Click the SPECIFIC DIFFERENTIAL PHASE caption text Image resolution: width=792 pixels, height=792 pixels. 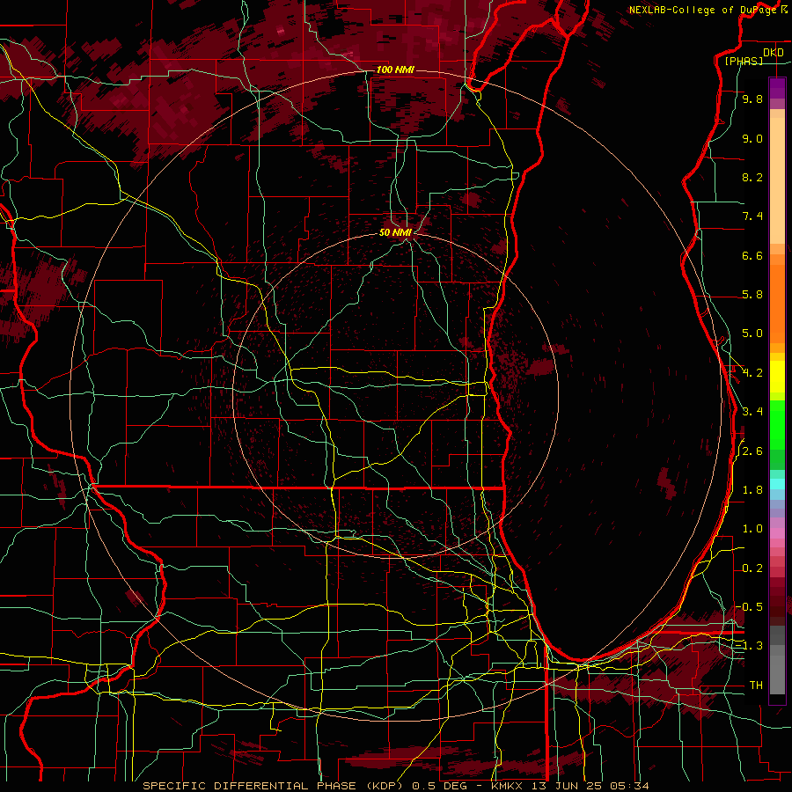click(252, 786)
